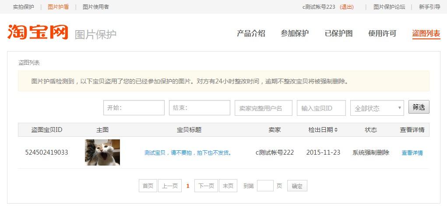
Task: Focus the 结束 end date field
Action: (x=199, y=108)
